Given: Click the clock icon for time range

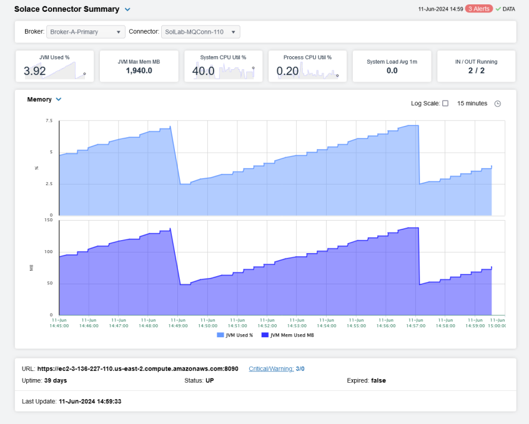Looking at the screenshot, I should [x=498, y=104].
